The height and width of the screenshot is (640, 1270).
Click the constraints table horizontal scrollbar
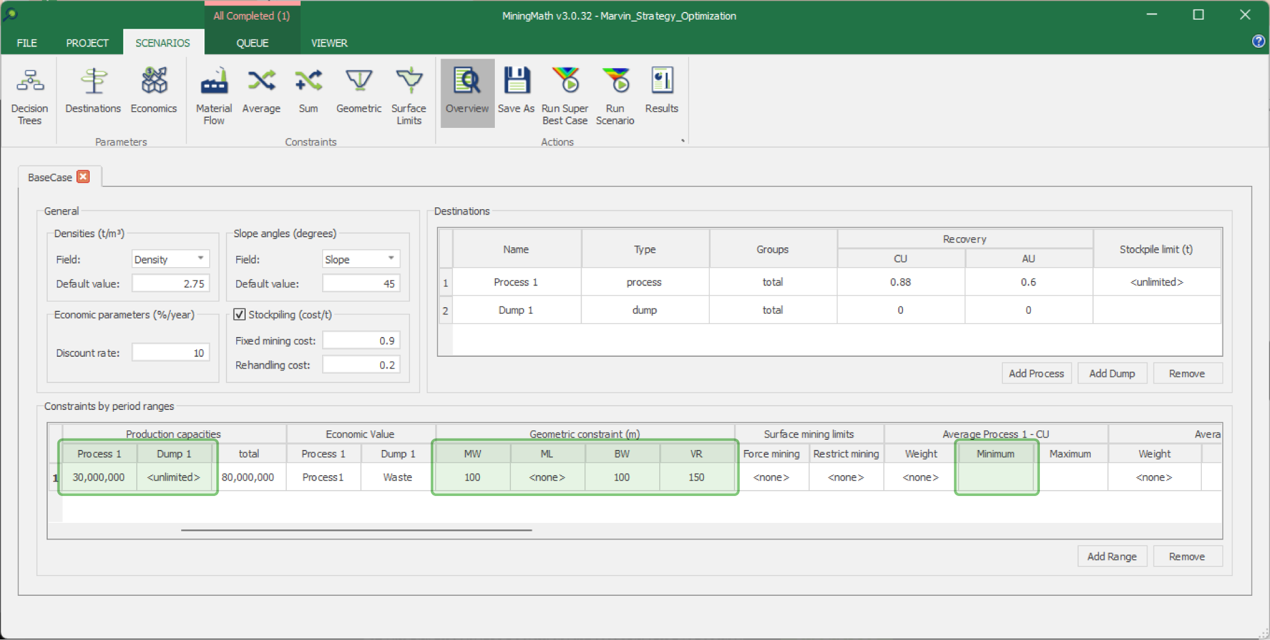click(x=356, y=529)
